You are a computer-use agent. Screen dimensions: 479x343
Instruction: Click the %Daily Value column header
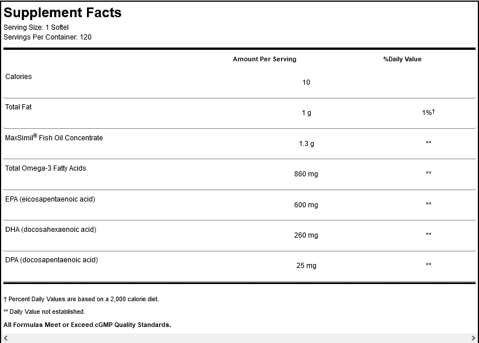point(402,59)
